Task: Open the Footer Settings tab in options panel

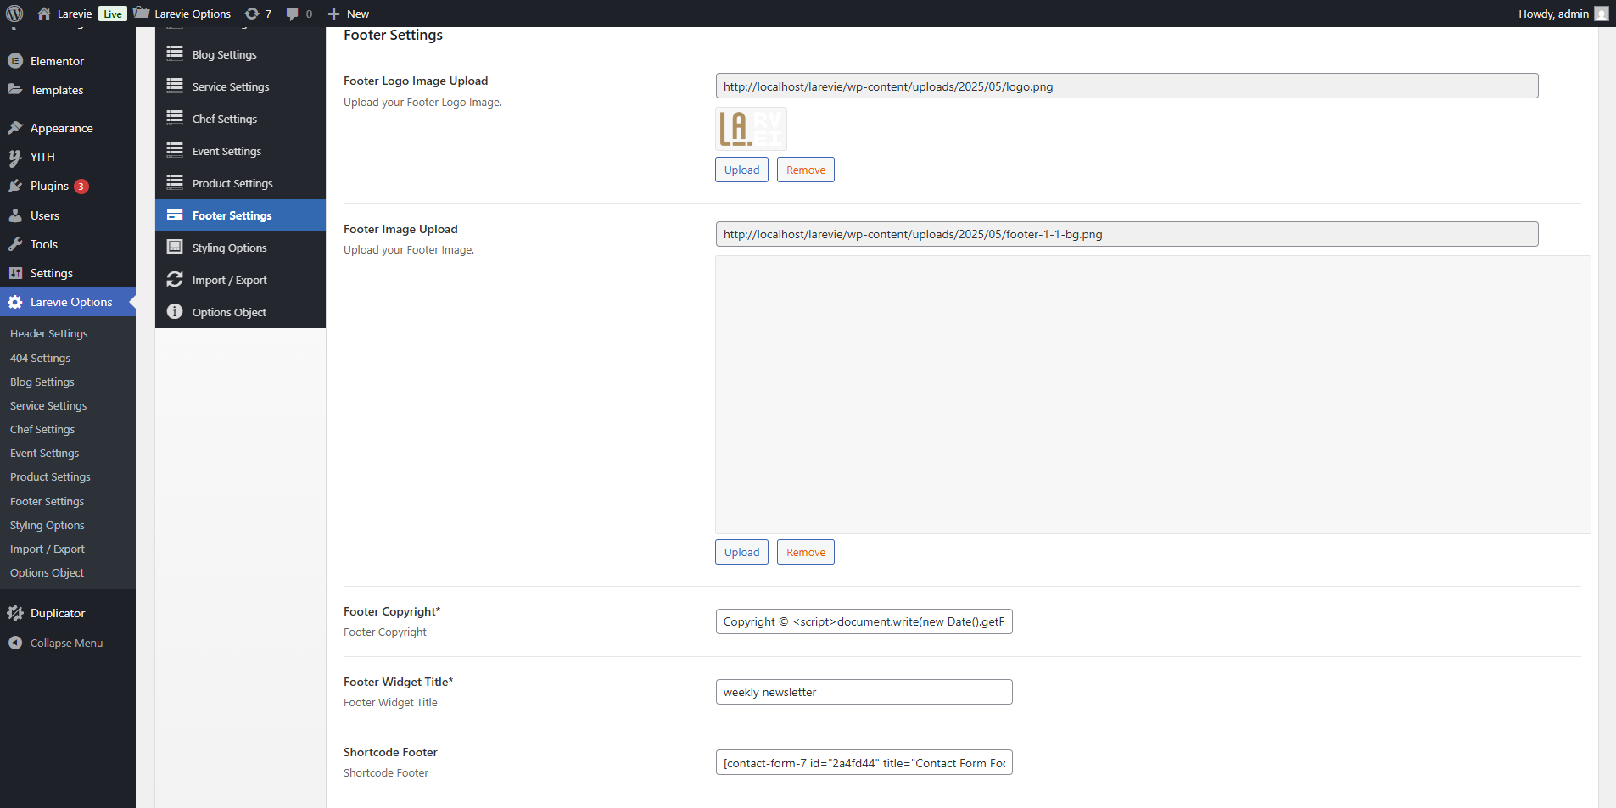Action: tap(240, 215)
